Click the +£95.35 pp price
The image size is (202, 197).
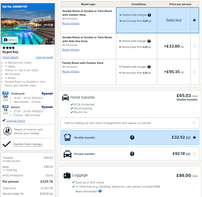coord(174,72)
